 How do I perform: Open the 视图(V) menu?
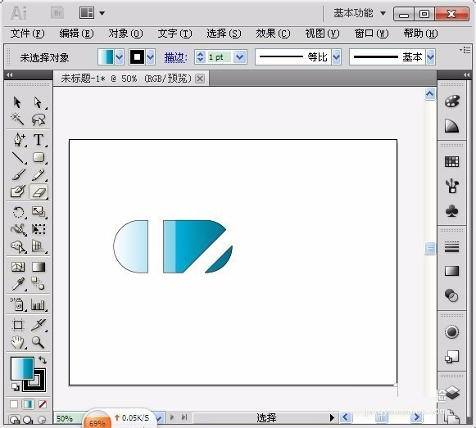322,34
